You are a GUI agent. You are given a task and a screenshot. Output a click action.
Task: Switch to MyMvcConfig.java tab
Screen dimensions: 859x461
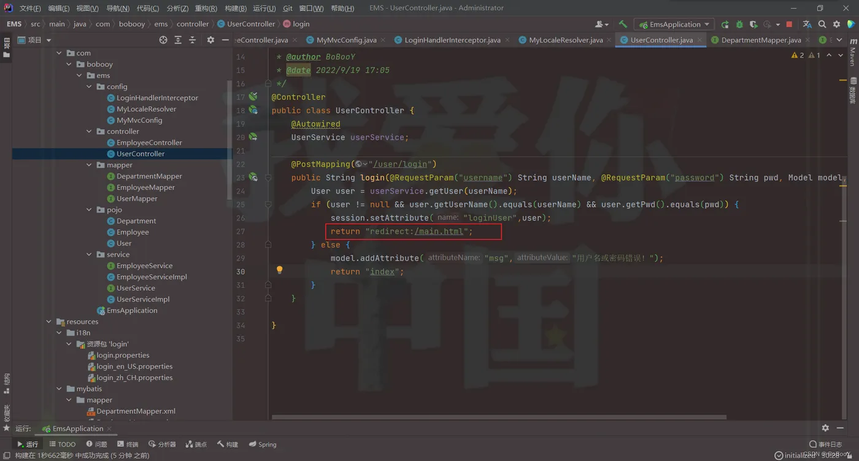coord(346,40)
